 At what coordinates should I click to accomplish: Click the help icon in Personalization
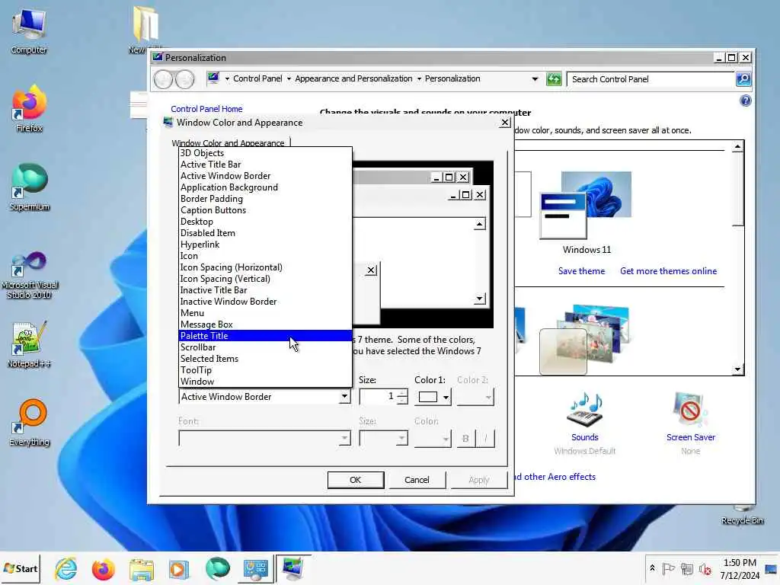[x=745, y=101]
